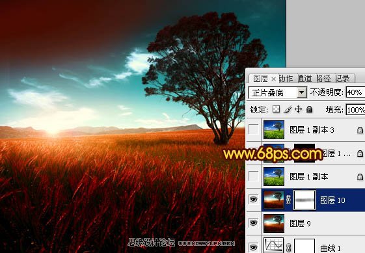Viewport: 365px width, 253px height.
Task: Show the 图层 1 副本 layer
Action: point(254,176)
